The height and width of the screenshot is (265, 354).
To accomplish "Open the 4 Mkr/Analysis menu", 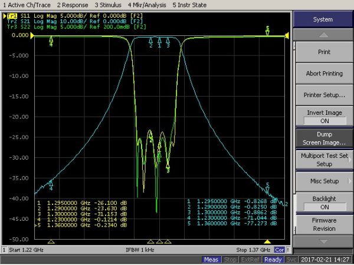I will click(147, 5).
